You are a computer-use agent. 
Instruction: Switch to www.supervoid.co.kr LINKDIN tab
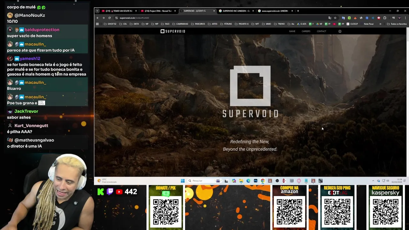pos(275,11)
